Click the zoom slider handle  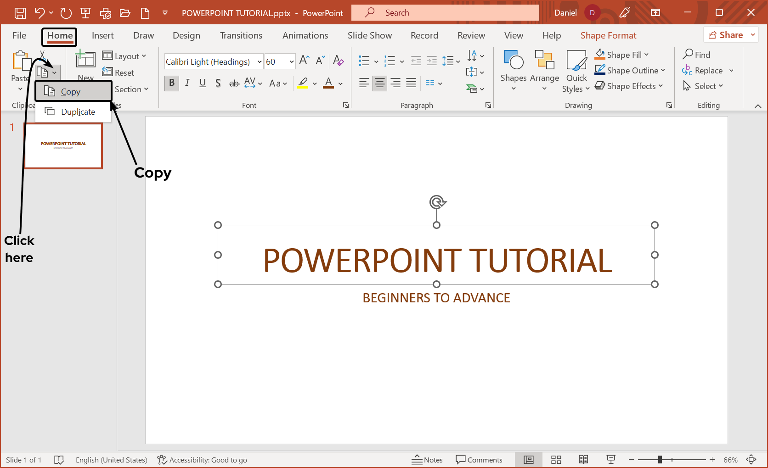[x=660, y=460]
